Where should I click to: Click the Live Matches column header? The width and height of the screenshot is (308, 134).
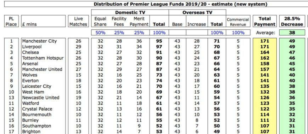78,21
